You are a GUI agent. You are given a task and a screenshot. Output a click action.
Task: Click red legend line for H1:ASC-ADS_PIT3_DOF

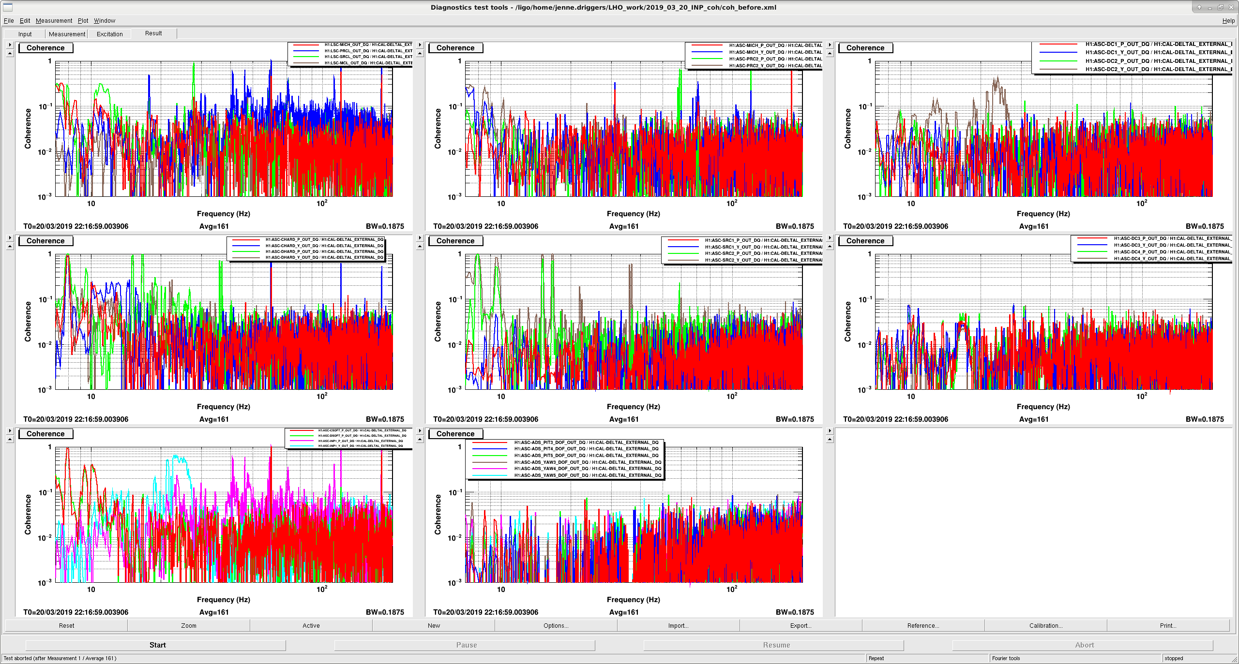pos(489,443)
